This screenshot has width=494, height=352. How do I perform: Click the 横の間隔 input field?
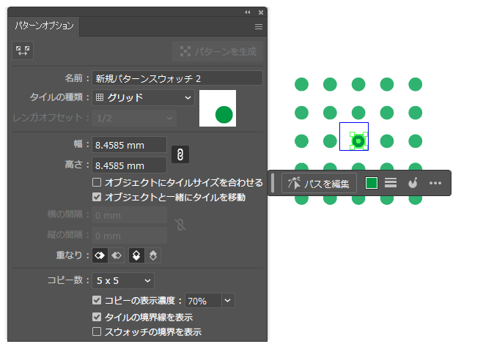click(x=129, y=215)
